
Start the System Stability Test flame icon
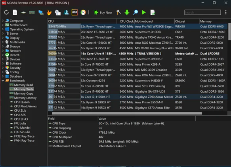(x=49, y=12)
